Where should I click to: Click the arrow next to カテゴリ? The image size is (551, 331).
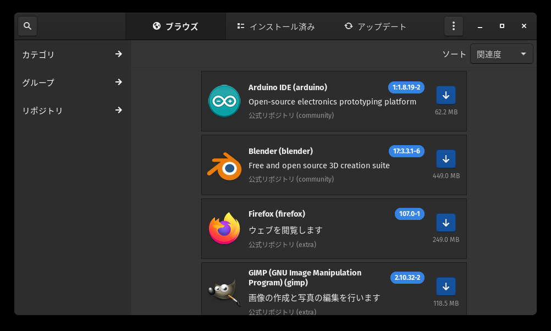click(x=119, y=54)
